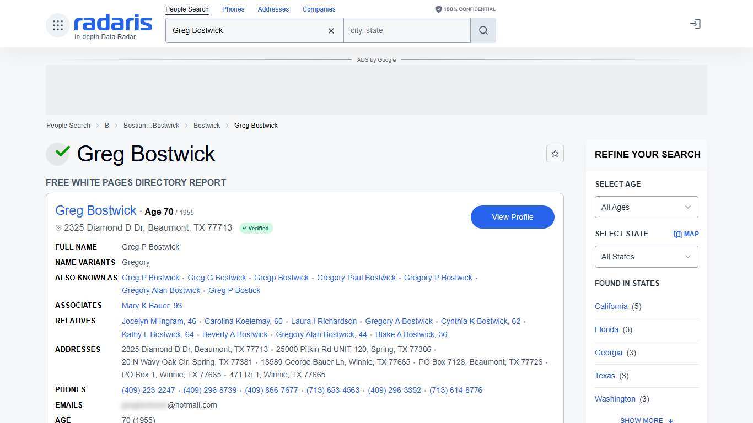Viewport: 753px width, 423px height.
Task: Switch to the Phones tab
Action: 233,9
